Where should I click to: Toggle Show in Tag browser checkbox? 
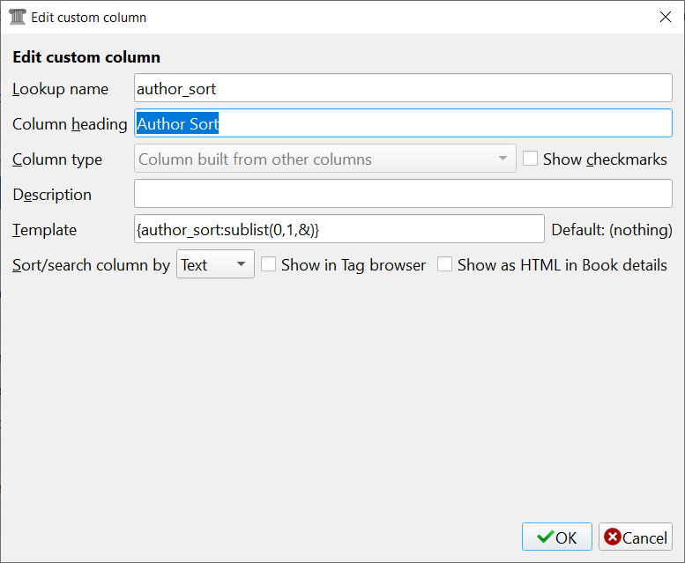(x=269, y=264)
